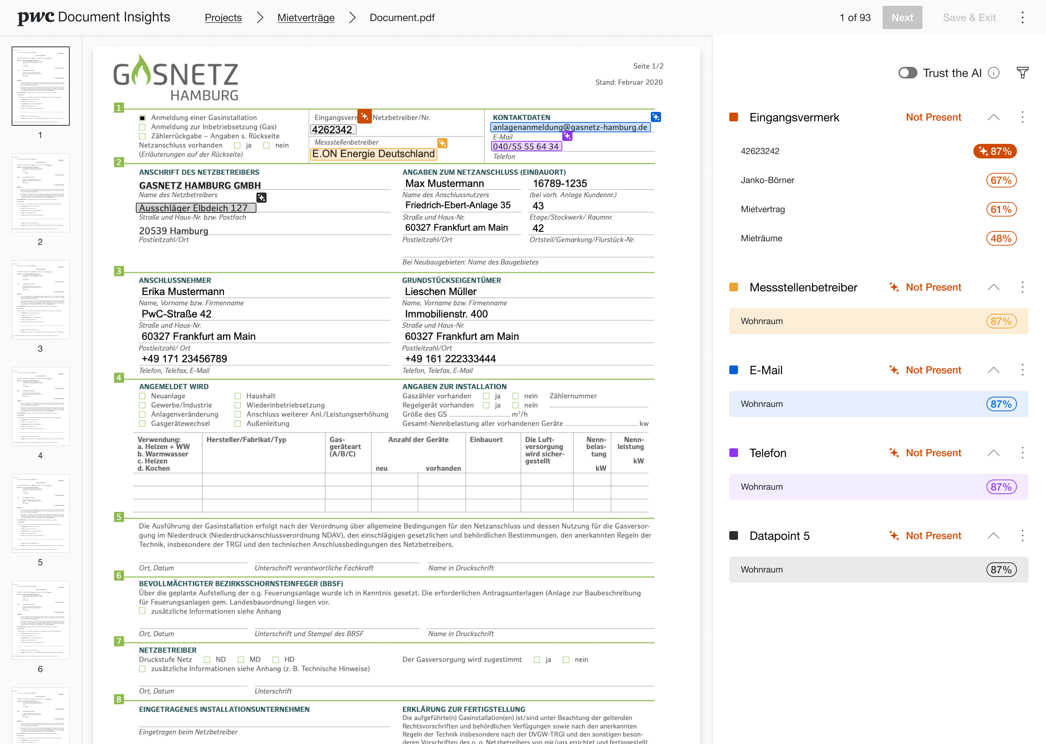Image resolution: width=1046 pixels, height=744 pixels.
Task: Click Not Present label for Eingangsvermerk
Action: pos(933,117)
